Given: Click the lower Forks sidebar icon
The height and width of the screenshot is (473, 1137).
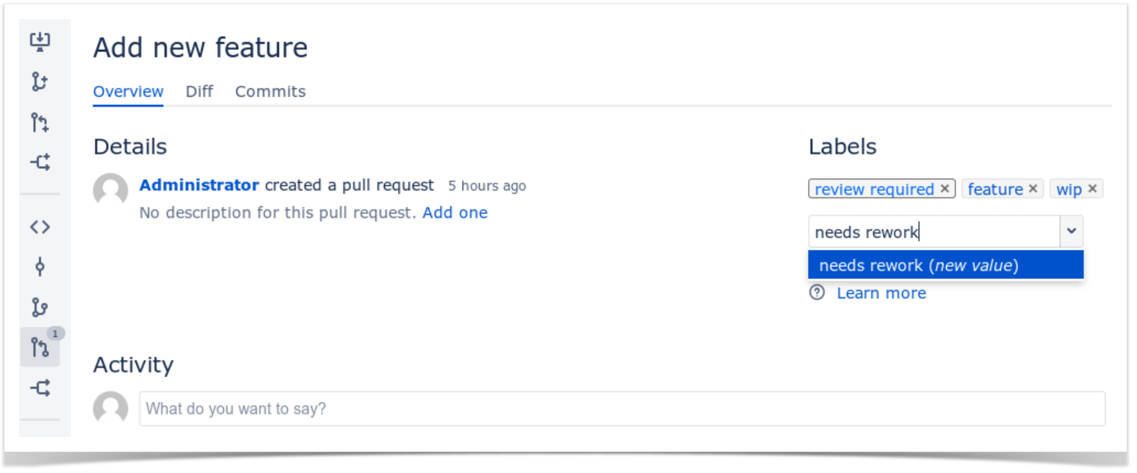Looking at the screenshot, I should click(x=40, y=387).
